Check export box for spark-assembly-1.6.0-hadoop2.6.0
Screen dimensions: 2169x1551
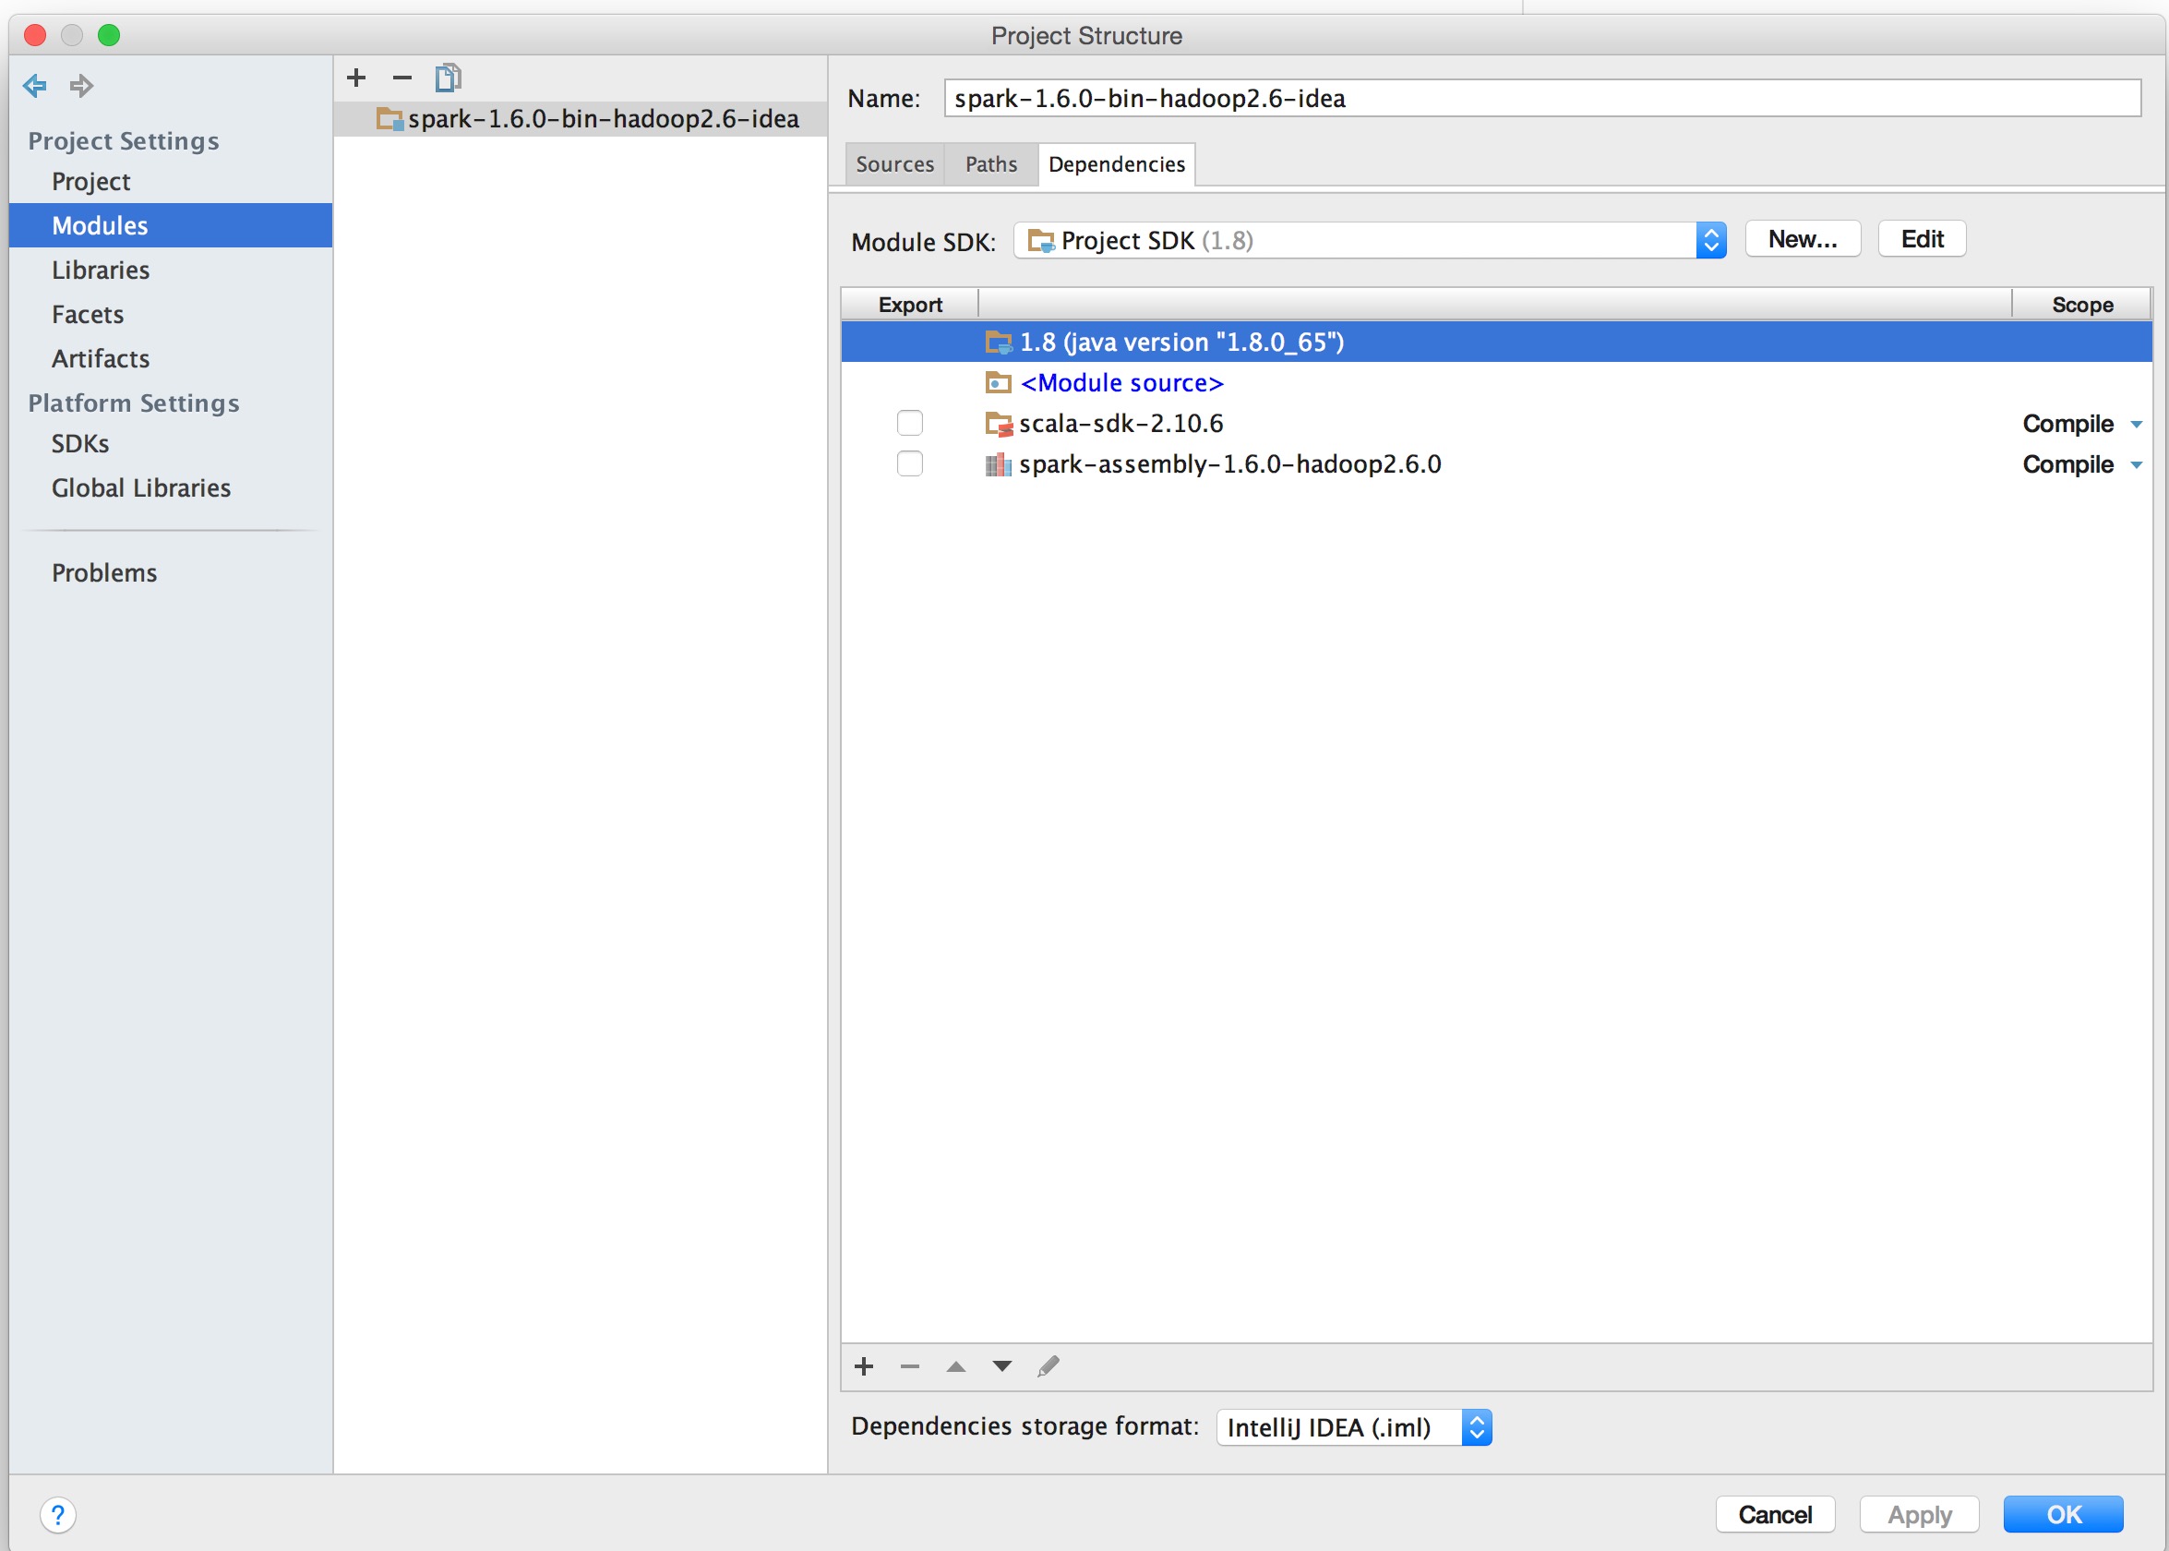910,464
